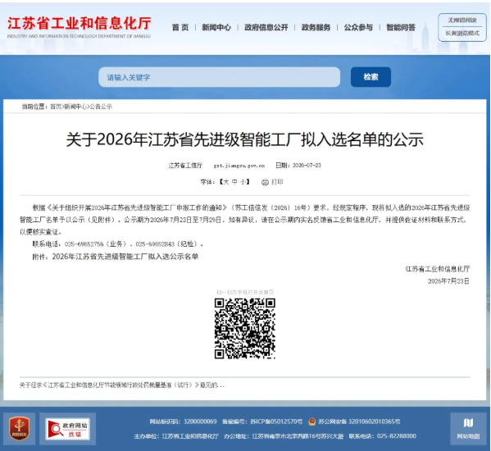This screenshot has height=451, width=491.
Task: Click the 请输入关键字 search field
Action: pos(219,77)
